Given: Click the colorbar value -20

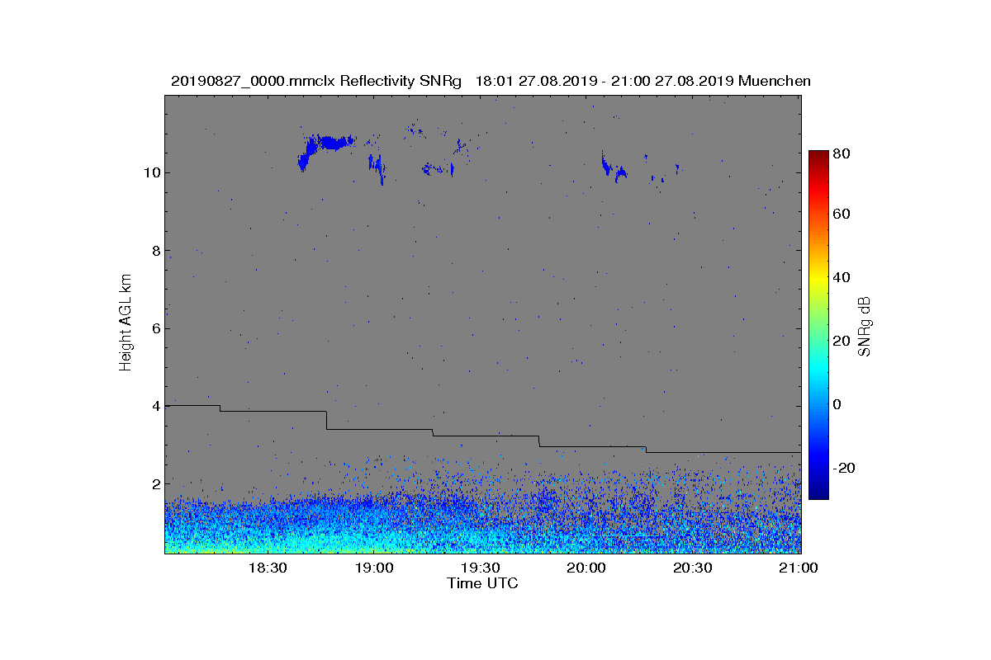Looking at the screenshot, I should coord(844,468).
